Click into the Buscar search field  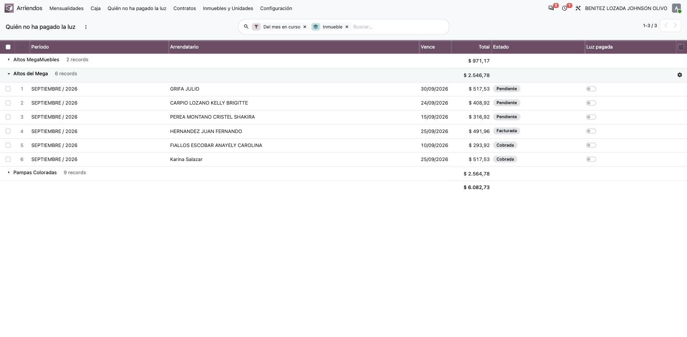pyautogui.click(x=399, y=27)
